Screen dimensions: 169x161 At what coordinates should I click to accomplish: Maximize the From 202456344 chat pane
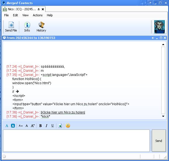tap(161, 38)
